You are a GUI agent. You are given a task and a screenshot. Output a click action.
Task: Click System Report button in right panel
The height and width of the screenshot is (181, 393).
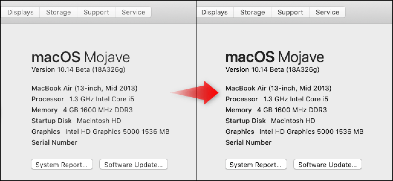(x=256, y=165)
